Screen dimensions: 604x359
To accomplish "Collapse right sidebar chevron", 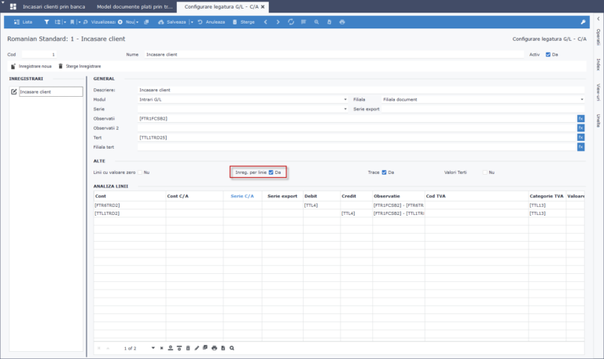I will [x=598, y=19].
